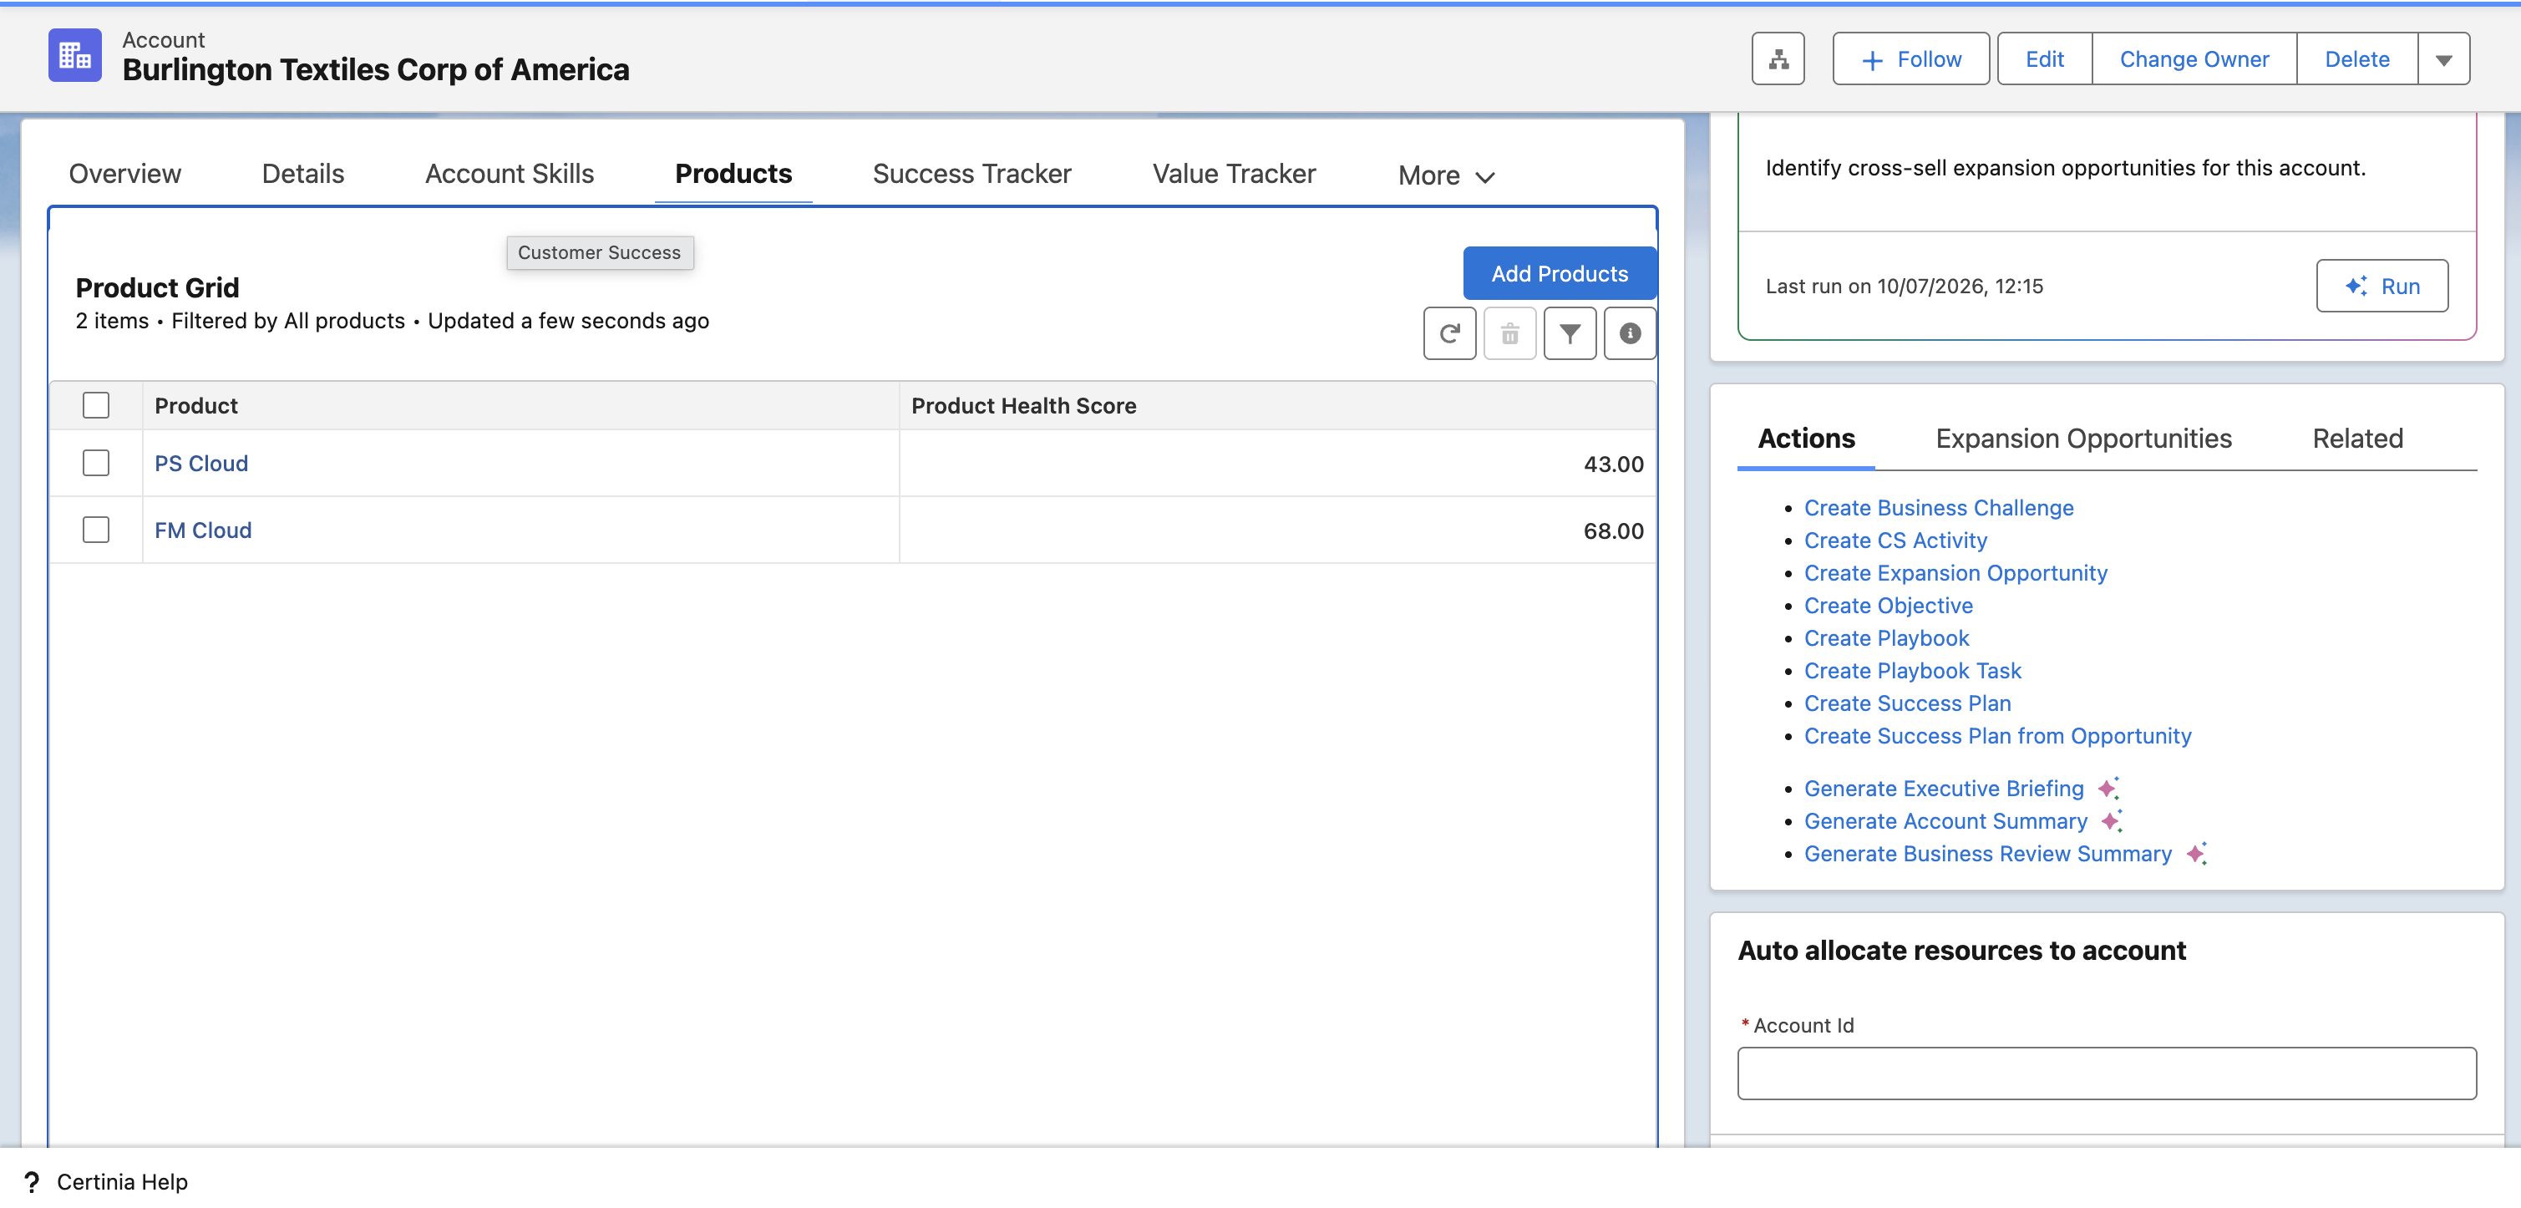Click Create Playbook link
The image size is (2521, 1208).
click(1886, 637)
